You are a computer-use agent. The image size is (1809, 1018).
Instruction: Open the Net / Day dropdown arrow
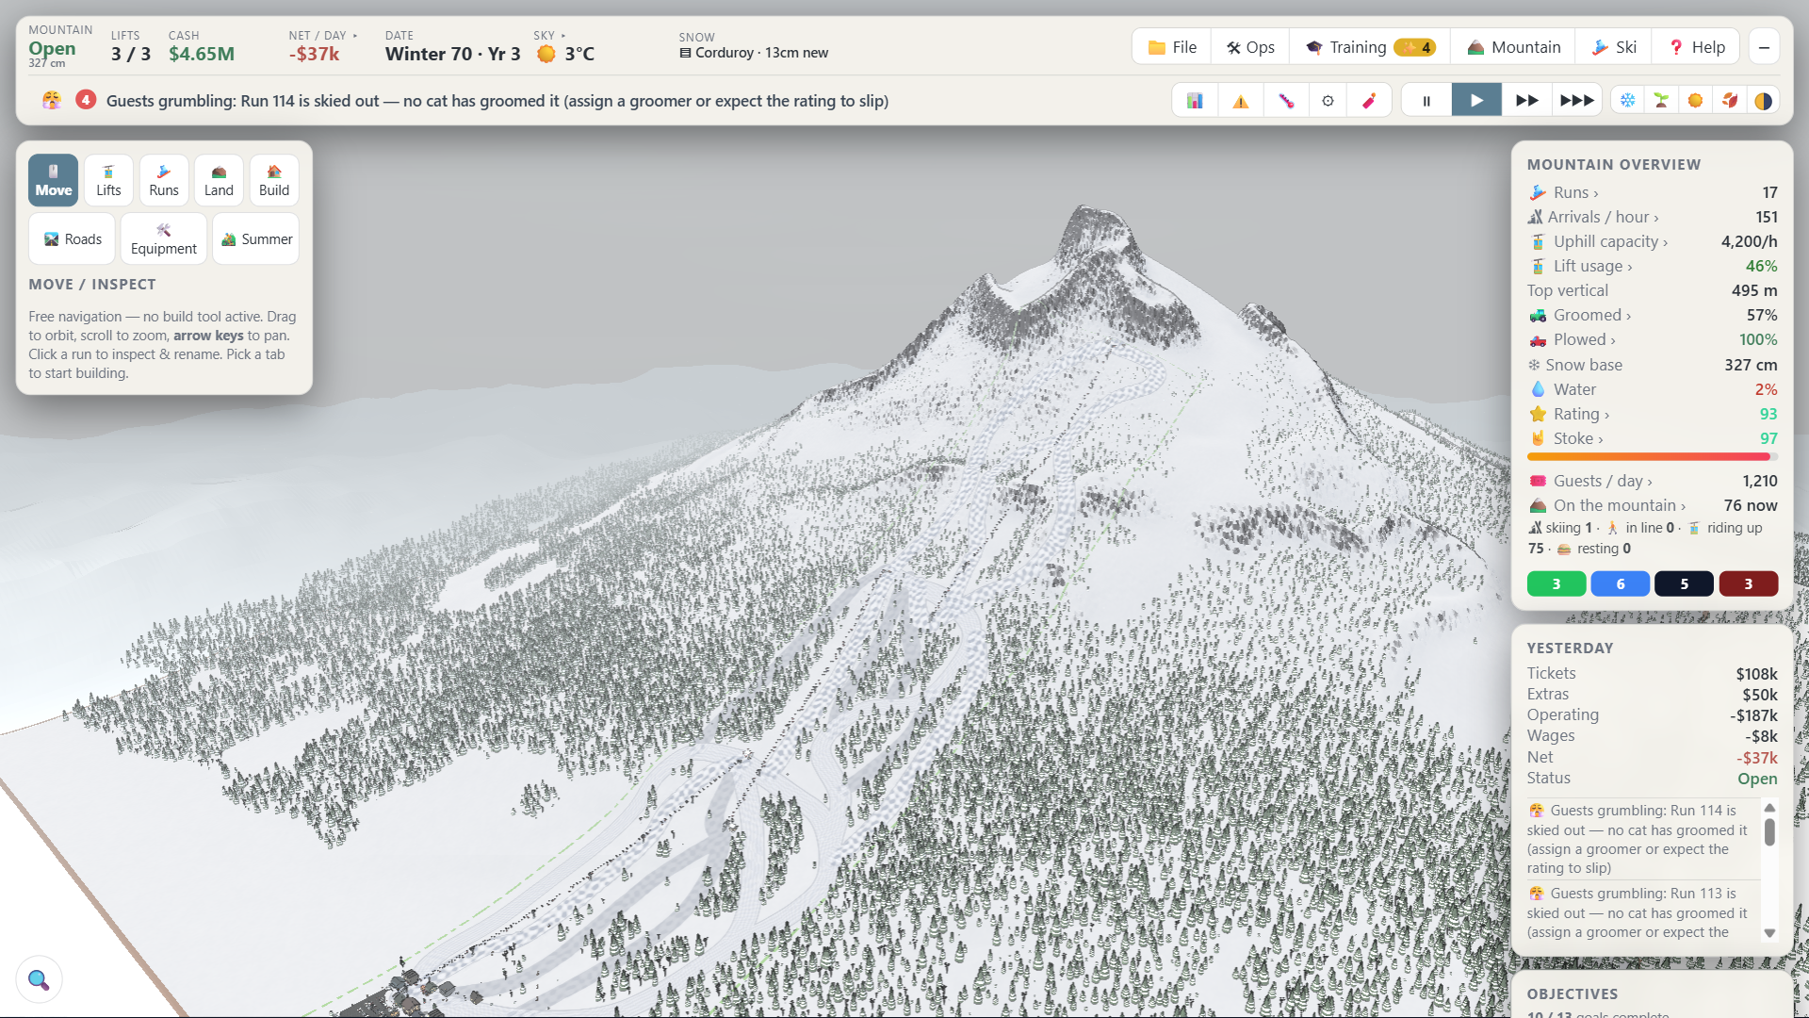[355, 36]
